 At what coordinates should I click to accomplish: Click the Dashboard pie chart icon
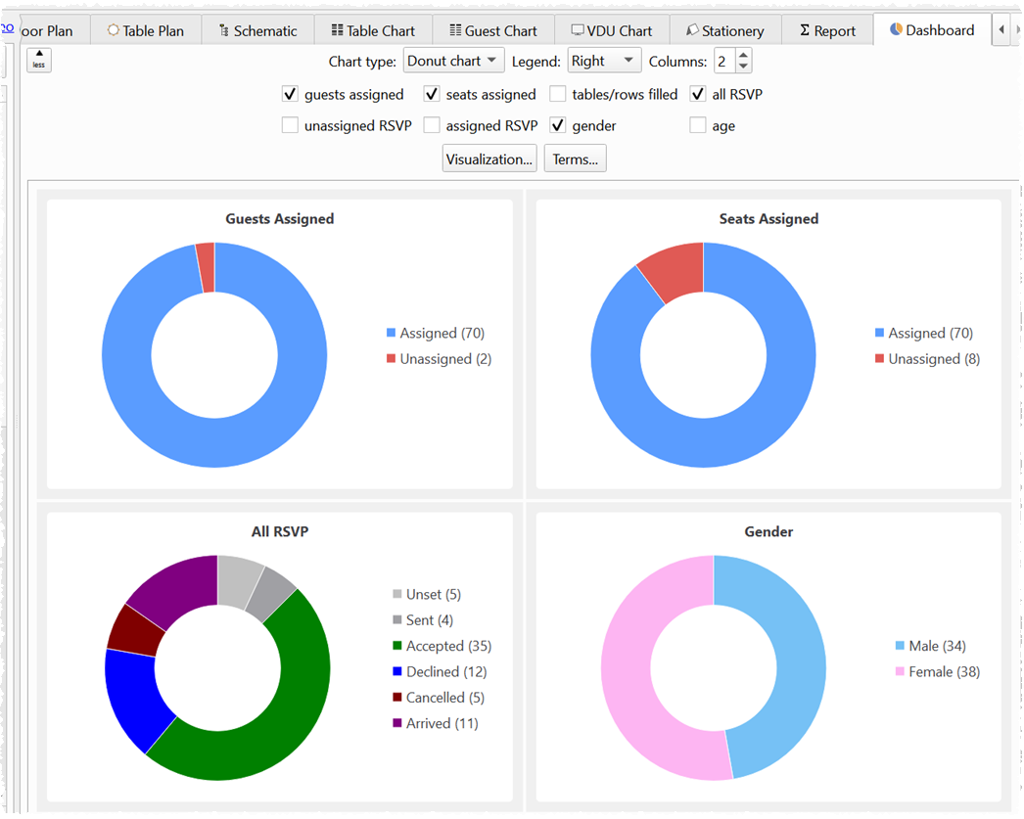tap(896, 29)
